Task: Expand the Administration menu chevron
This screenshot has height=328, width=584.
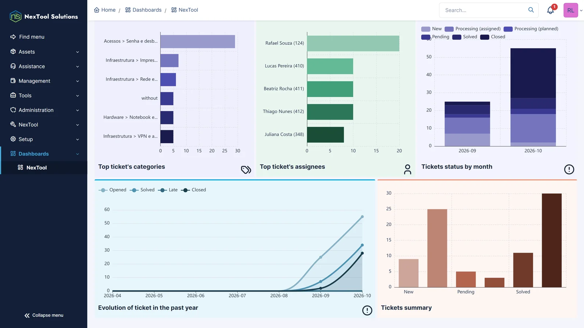Action: [x=77, y=110]
